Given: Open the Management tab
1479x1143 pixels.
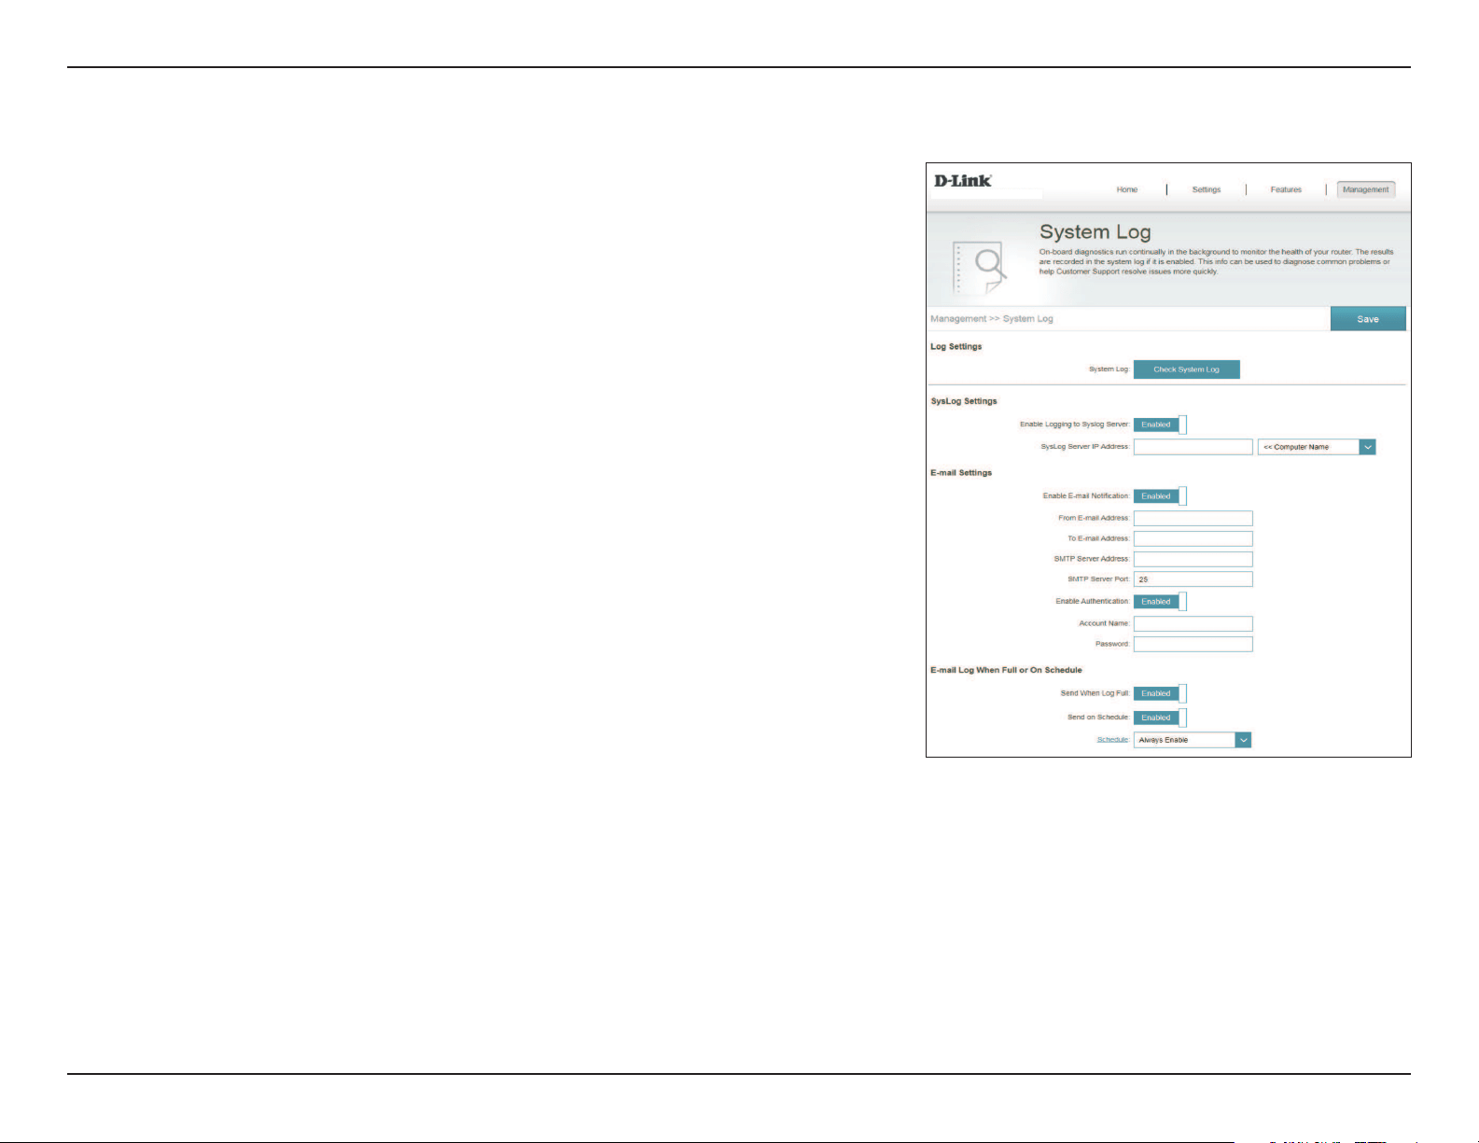Looking at the screenshot, I should tap(1366, 189).
